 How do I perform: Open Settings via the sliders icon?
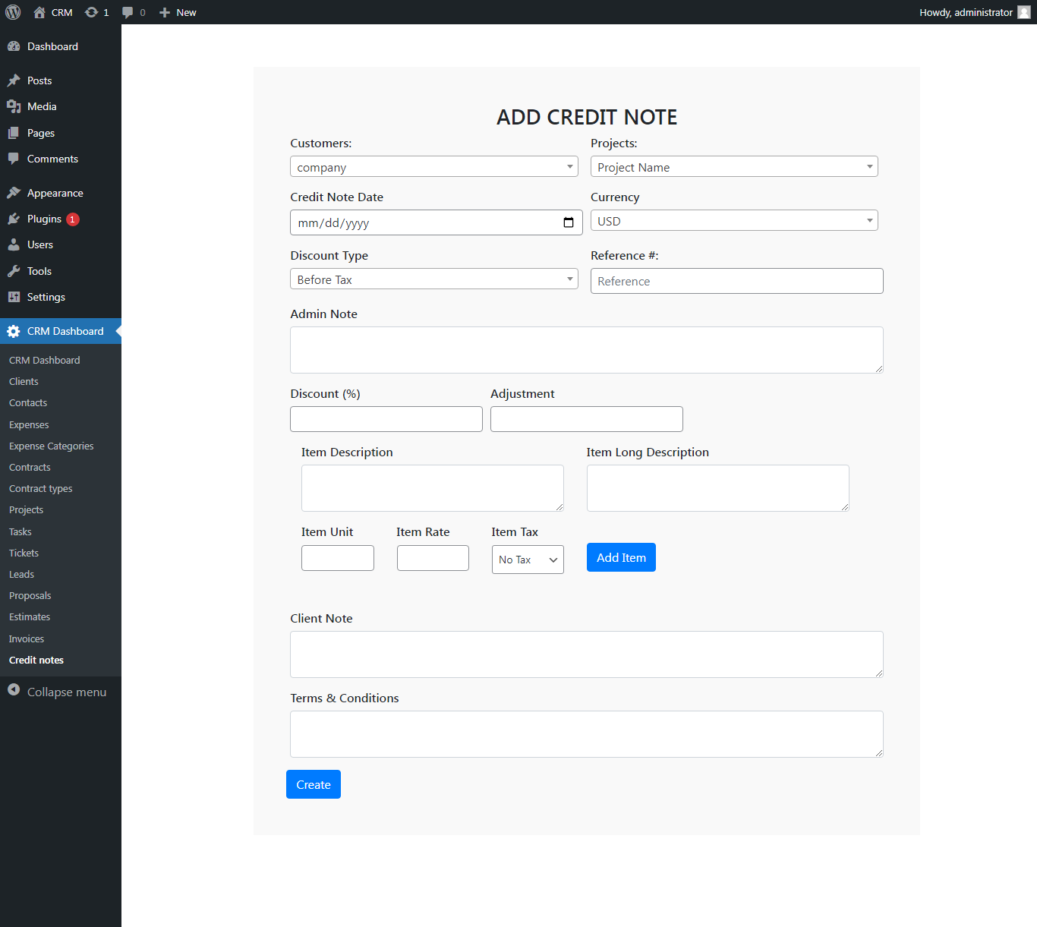pos(15,297)
